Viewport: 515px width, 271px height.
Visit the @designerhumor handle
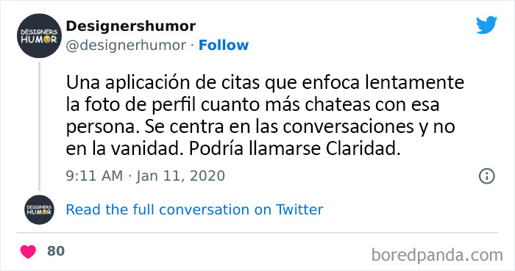click(126, 46)
